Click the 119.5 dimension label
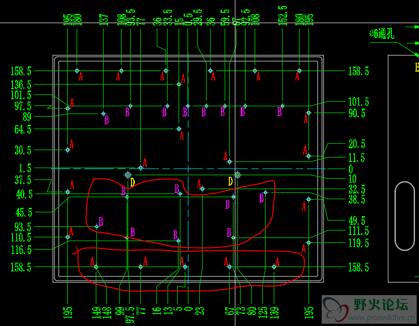 click(x=359, y=243)
